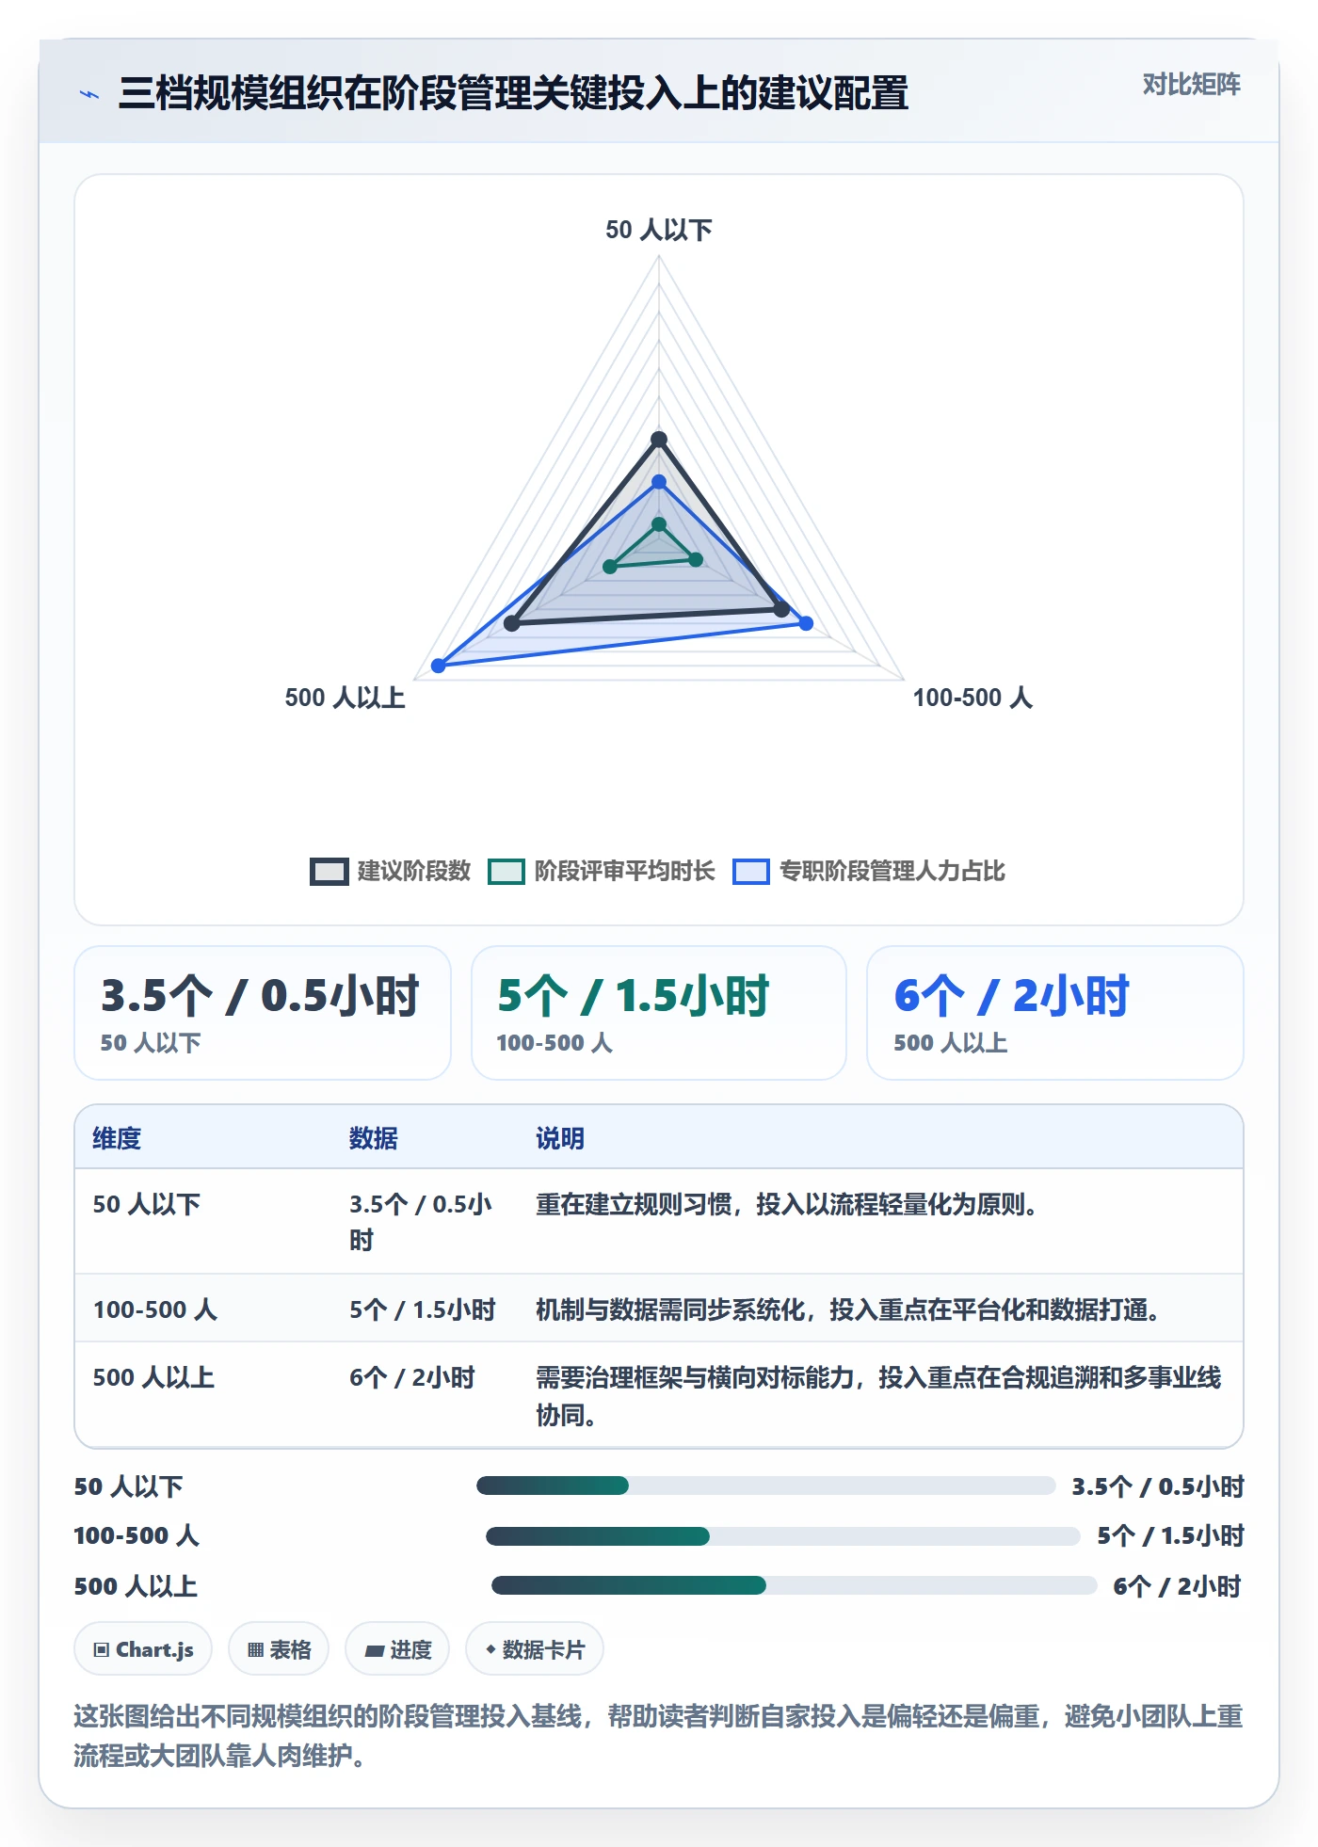Click the blue radar point at the 500 人以上 corner
Screen dimensions: 1318x1847
(438, 666)
